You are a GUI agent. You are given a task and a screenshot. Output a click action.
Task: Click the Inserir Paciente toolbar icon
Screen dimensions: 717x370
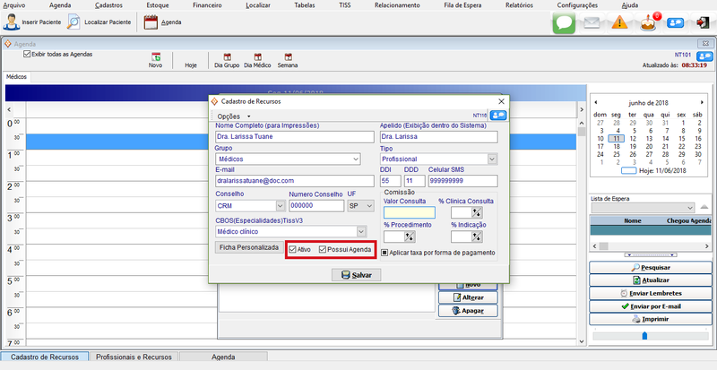coord(10,22)
